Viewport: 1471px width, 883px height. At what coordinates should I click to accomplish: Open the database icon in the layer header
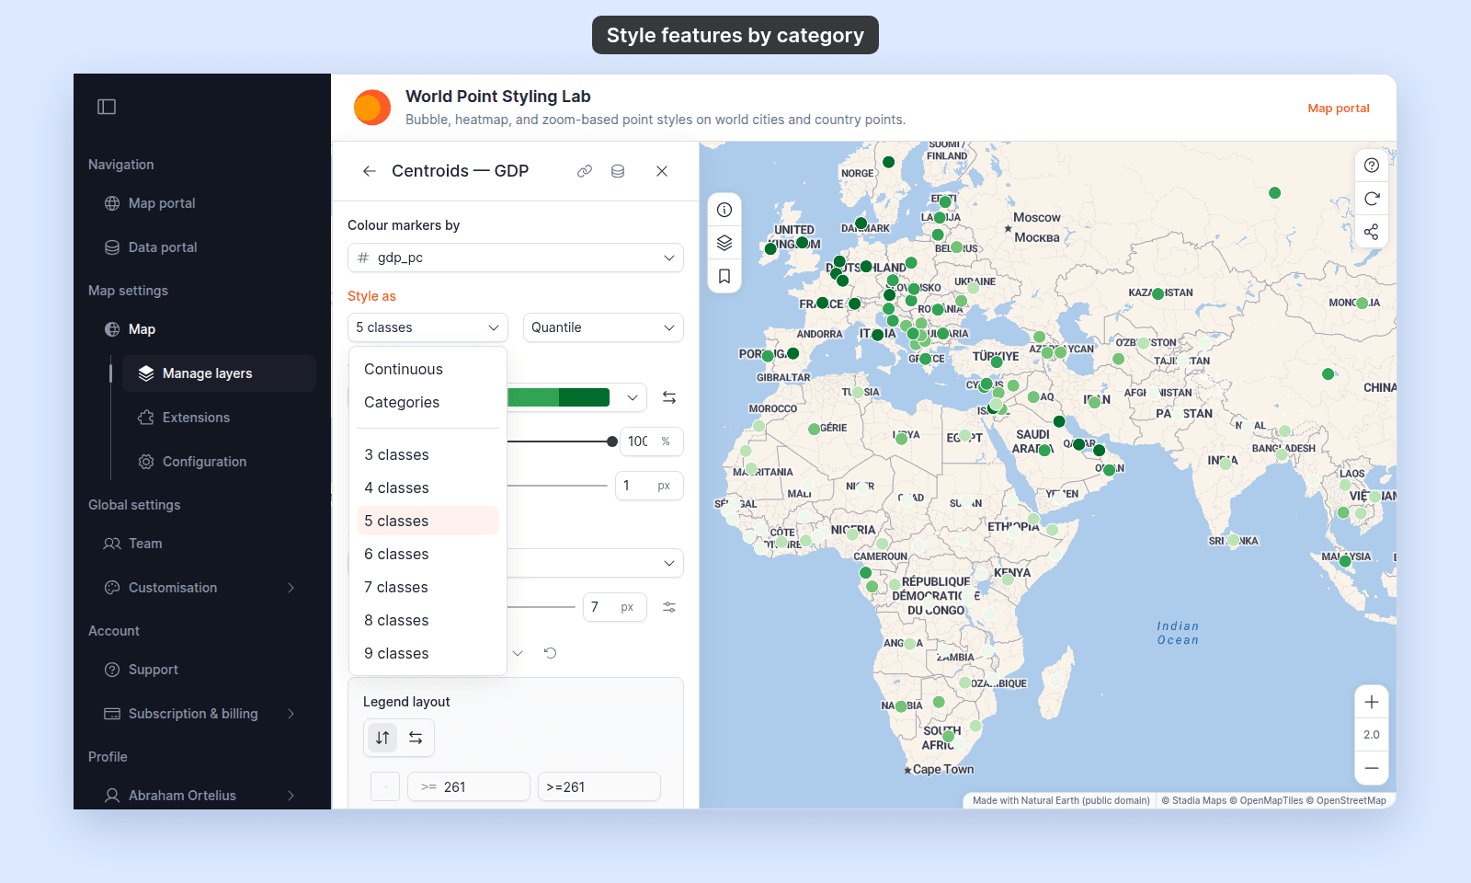click(x=618, y=171)
